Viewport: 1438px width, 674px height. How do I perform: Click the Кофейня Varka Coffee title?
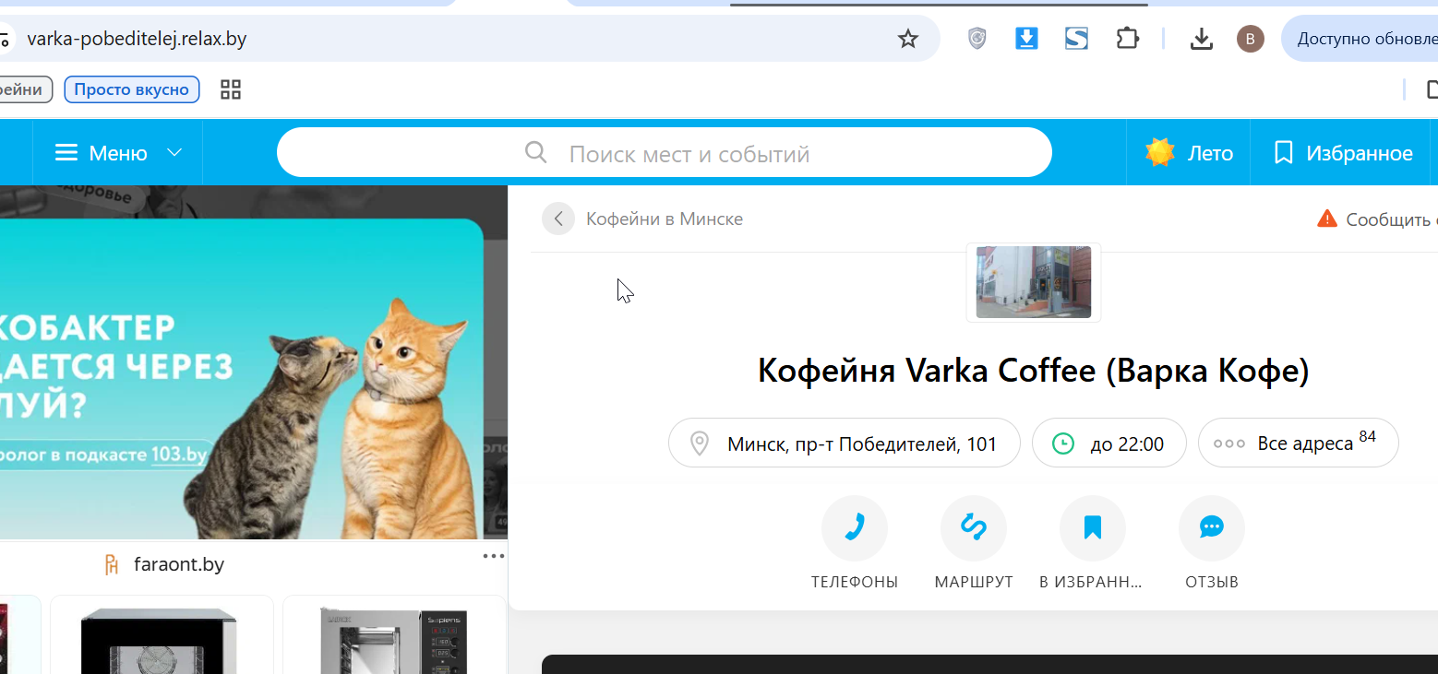[1034, 371]
